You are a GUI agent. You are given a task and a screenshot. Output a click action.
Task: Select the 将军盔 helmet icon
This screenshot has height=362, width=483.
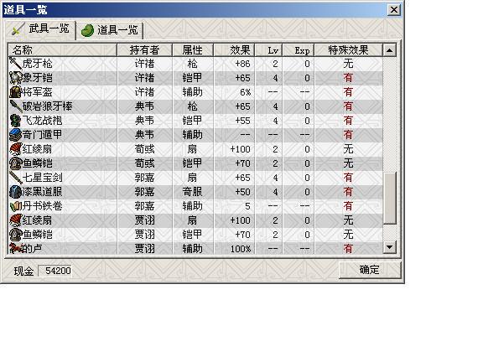coord(15,91)
